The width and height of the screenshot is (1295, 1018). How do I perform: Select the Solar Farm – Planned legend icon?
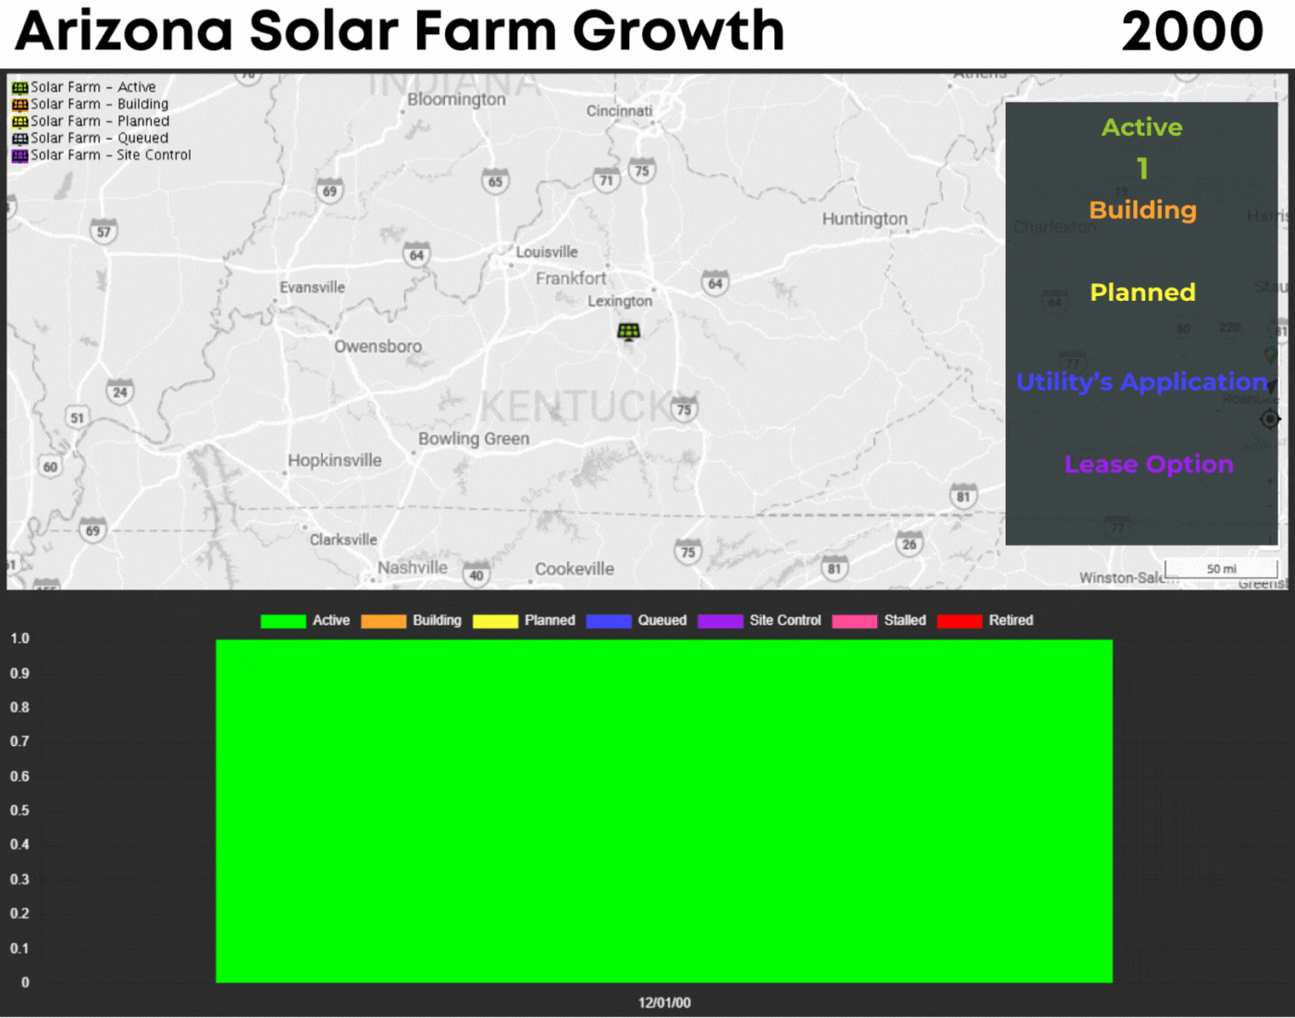pyautogui.click(x=18, y=120)
